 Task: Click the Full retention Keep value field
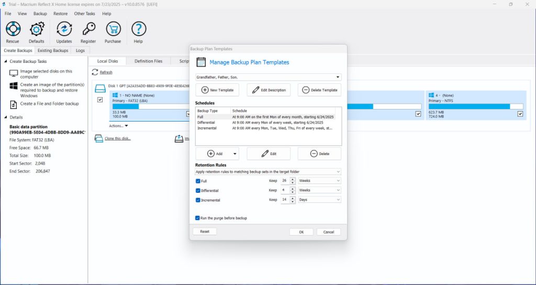(x=285, y=181)
